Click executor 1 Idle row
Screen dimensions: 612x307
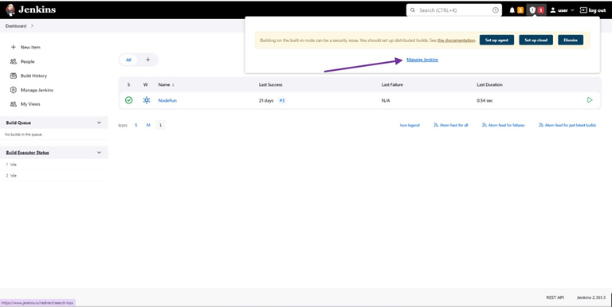pyautogui.click(x=54, y=165)
